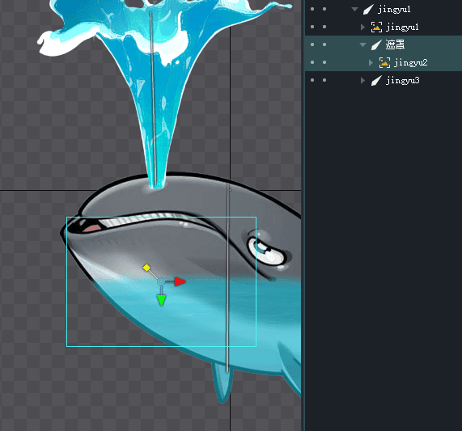Collapse the 遮罩 bone node
Viewport: 462px width, 431px height.
(x=363, y=44)
